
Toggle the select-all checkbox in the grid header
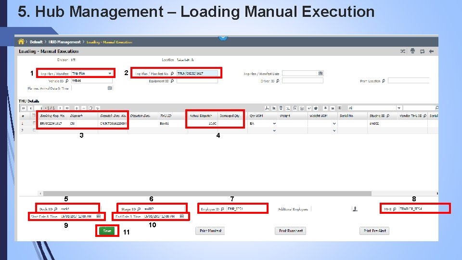click(34, 116)
